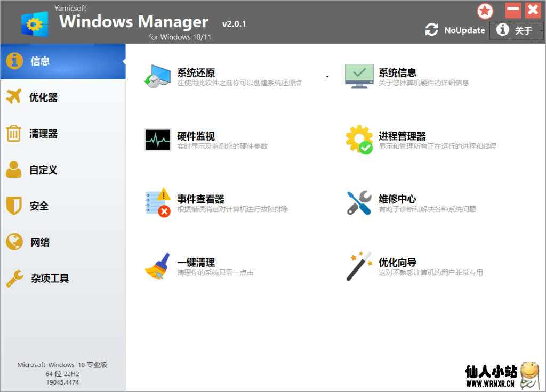Click the 系统信息 monitor checkmark icon
Viewport: 546px width, 392px height.
359,76
